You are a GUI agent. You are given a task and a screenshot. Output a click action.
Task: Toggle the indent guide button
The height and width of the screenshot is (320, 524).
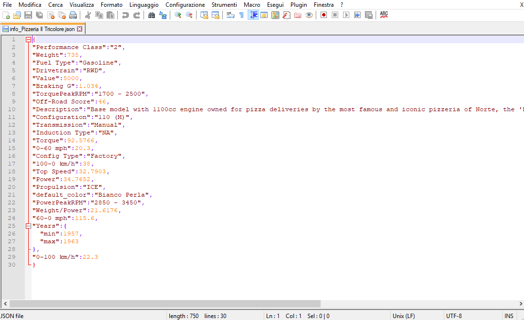click(253, 15)
